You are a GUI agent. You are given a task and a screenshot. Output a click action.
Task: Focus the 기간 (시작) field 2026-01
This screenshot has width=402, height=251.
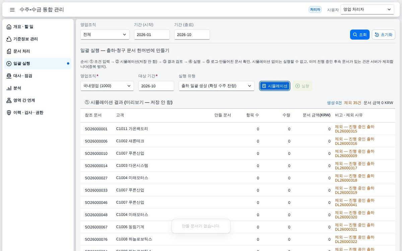point(152,34)
